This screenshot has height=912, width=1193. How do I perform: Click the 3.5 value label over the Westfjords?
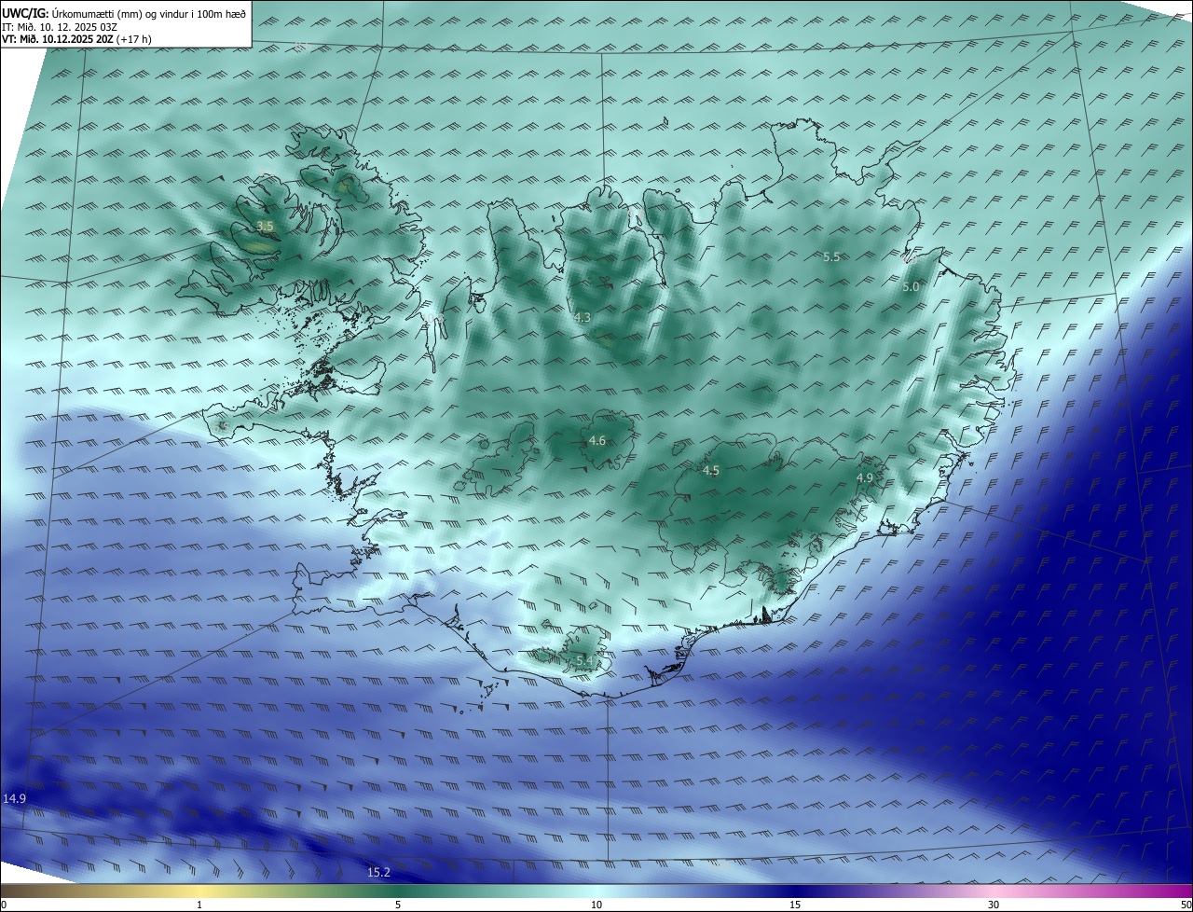(266, 227)
